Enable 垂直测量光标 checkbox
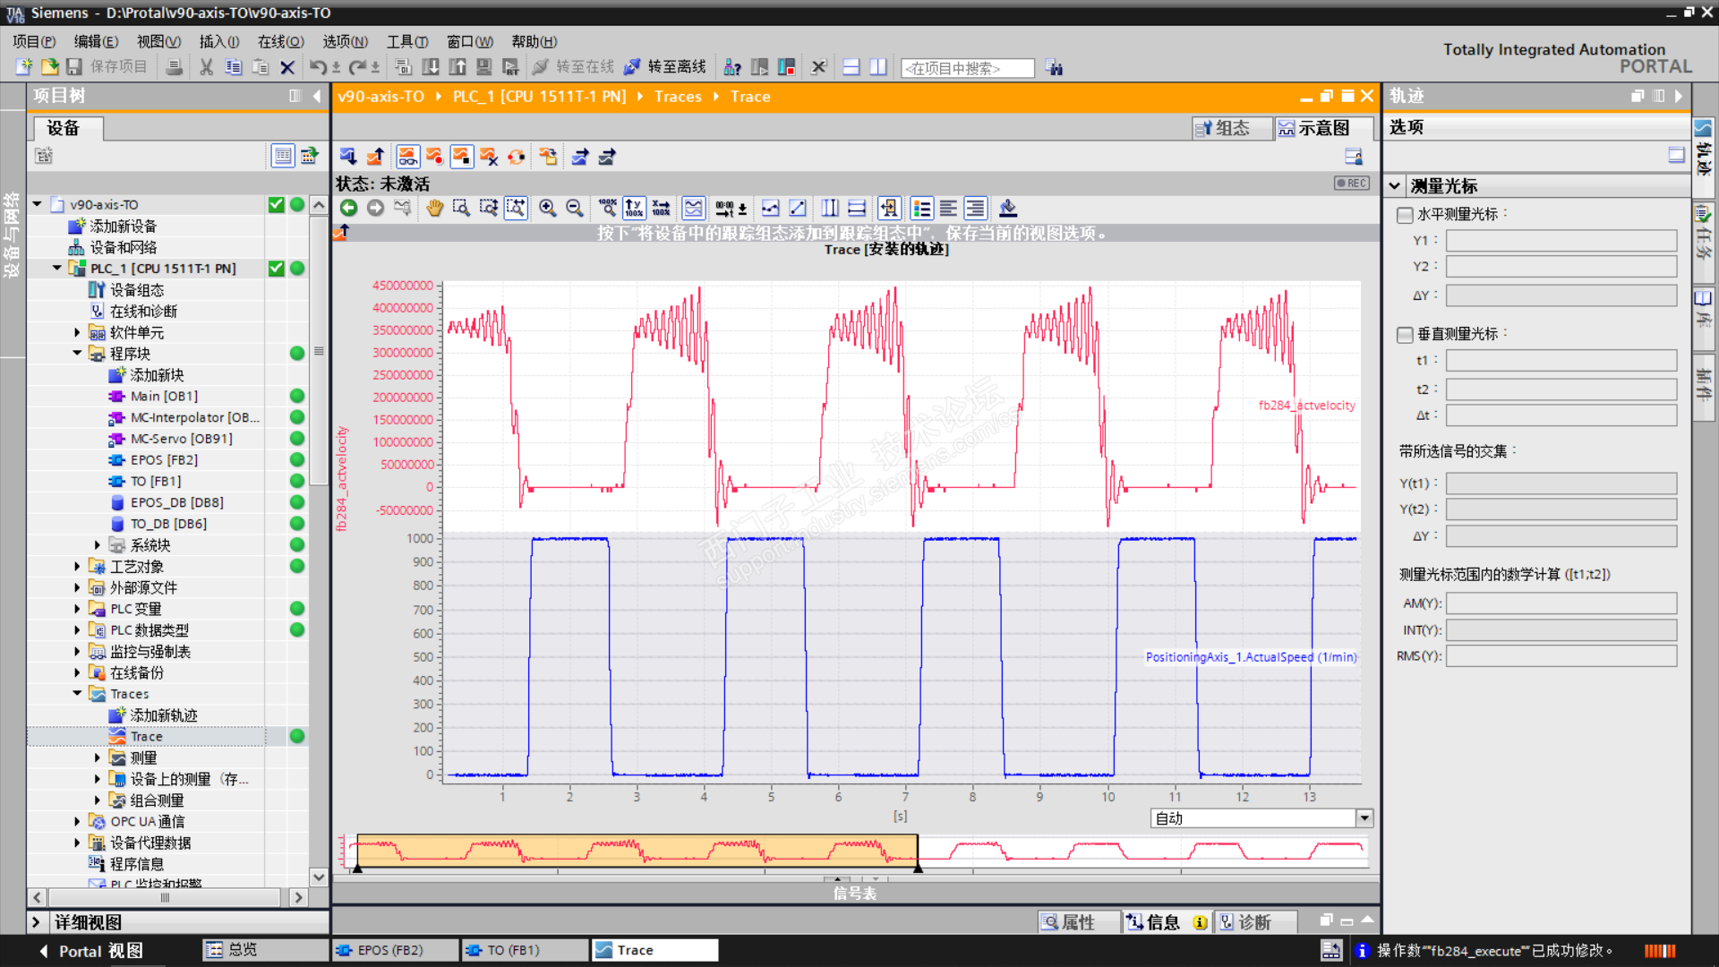 (x=1405, y=334)
